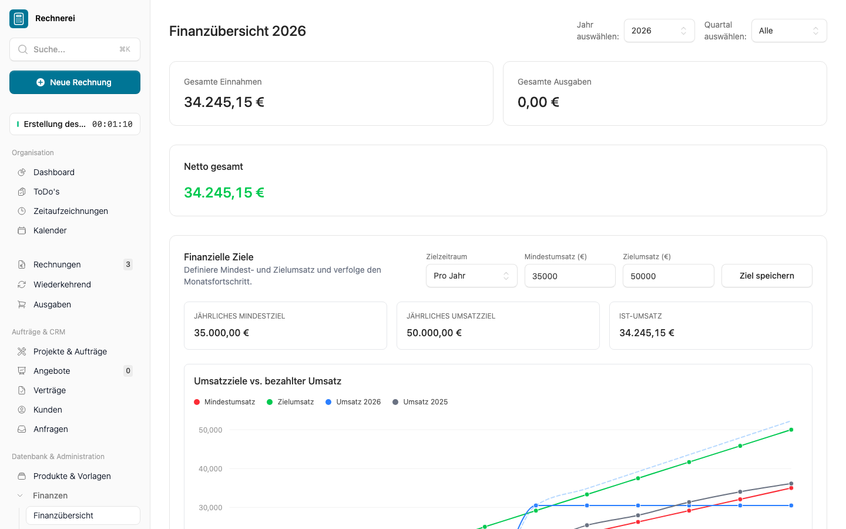Toggle Zielumsatz green legend item

point(290,402)
